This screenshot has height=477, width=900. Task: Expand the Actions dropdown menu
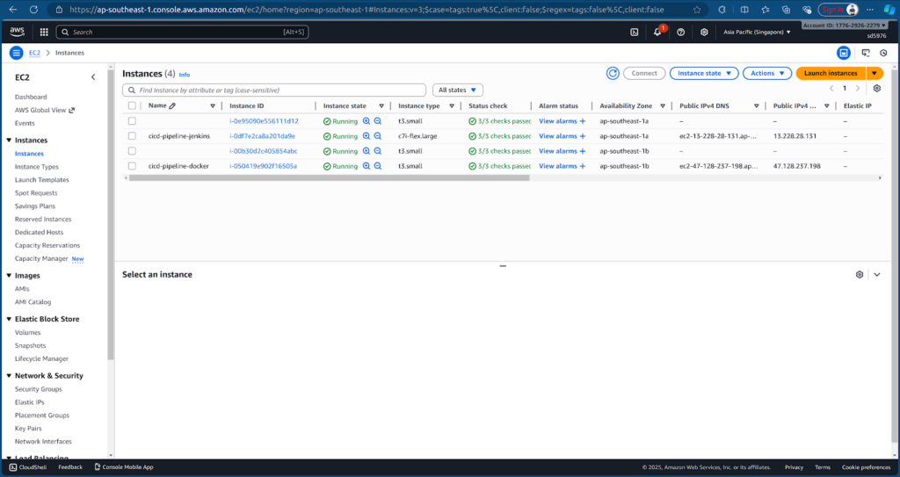coord(766,73)
